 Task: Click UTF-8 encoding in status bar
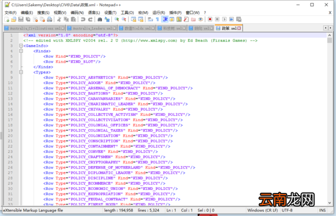point(287,210)
